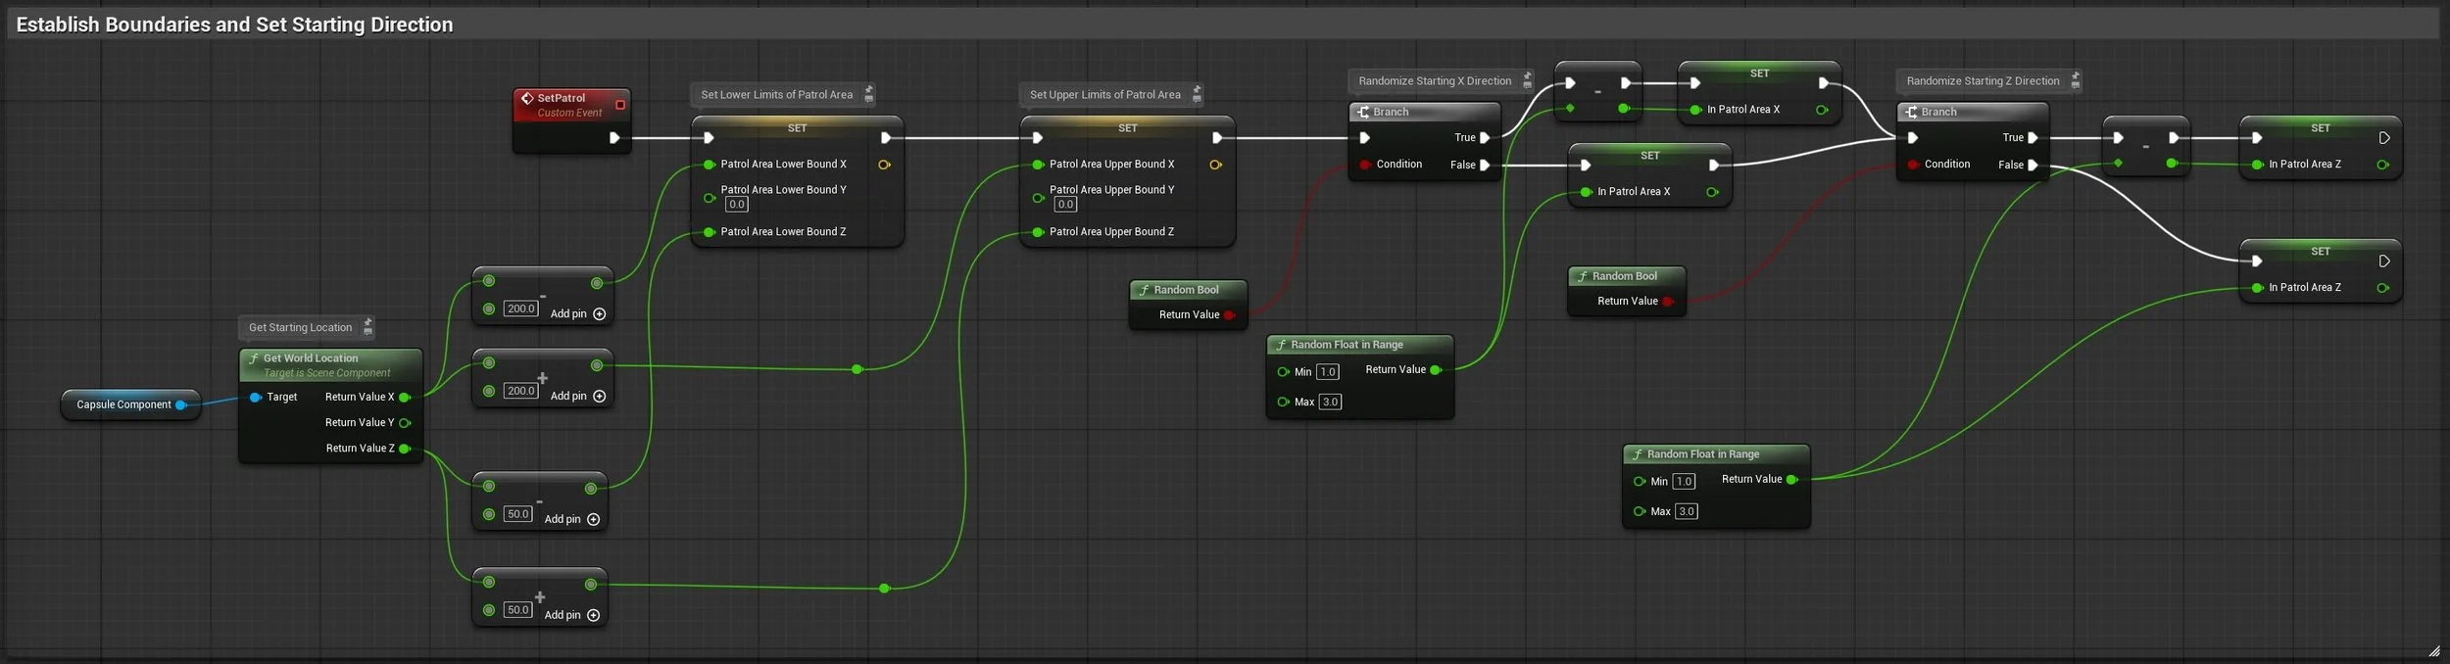Click Return Value pin of right Random Bool node
Image resolution: width=2450 pixels, height=664 pixels.
pyautogui.click(x=1667, y=302)
